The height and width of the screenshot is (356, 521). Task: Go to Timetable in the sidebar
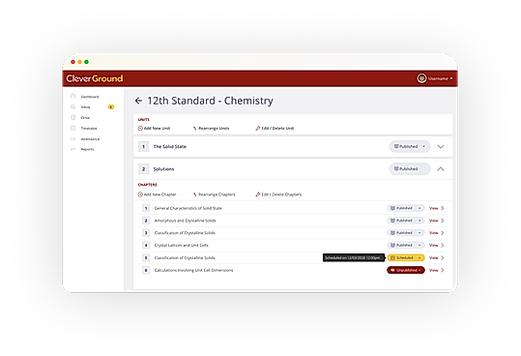[89, 129]
